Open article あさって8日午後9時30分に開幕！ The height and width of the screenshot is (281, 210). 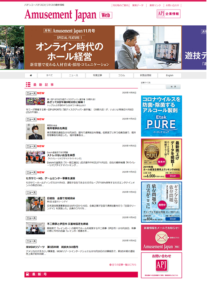pyautogui.click(x=66, y=102)
